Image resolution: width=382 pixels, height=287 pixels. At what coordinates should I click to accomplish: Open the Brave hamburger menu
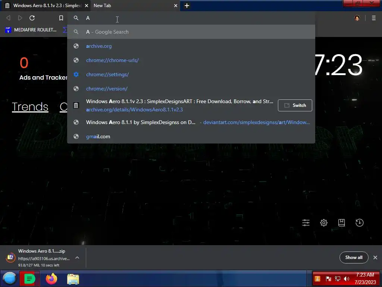[x=373, y=18]
